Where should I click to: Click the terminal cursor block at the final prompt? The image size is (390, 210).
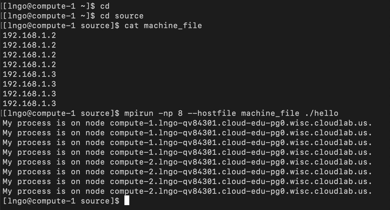click(127, 201)
